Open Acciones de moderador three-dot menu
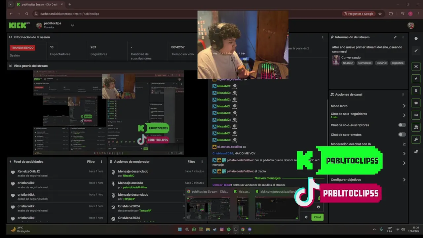 coord(202,162)
